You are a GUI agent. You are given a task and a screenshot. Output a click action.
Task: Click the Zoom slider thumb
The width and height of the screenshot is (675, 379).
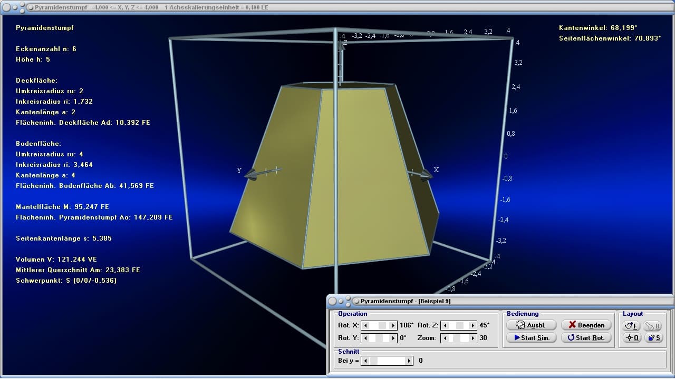pos(456,338)
